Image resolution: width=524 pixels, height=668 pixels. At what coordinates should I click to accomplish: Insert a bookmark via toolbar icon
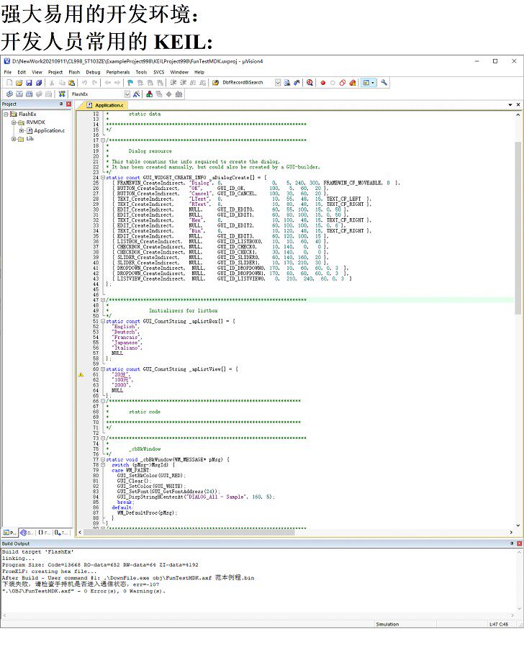pyautogui.click(x=130, y=83)
